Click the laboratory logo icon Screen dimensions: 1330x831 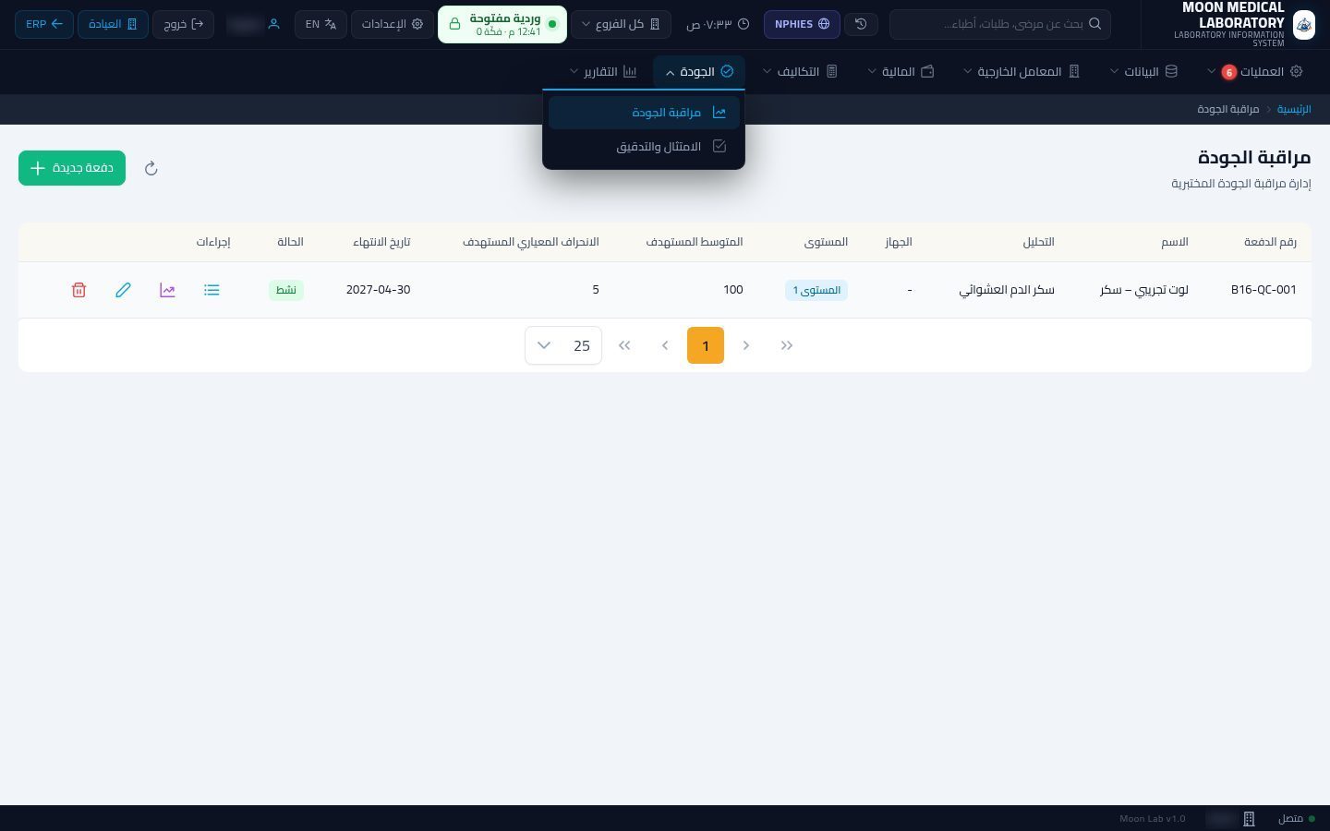[x=1304, y=24]
